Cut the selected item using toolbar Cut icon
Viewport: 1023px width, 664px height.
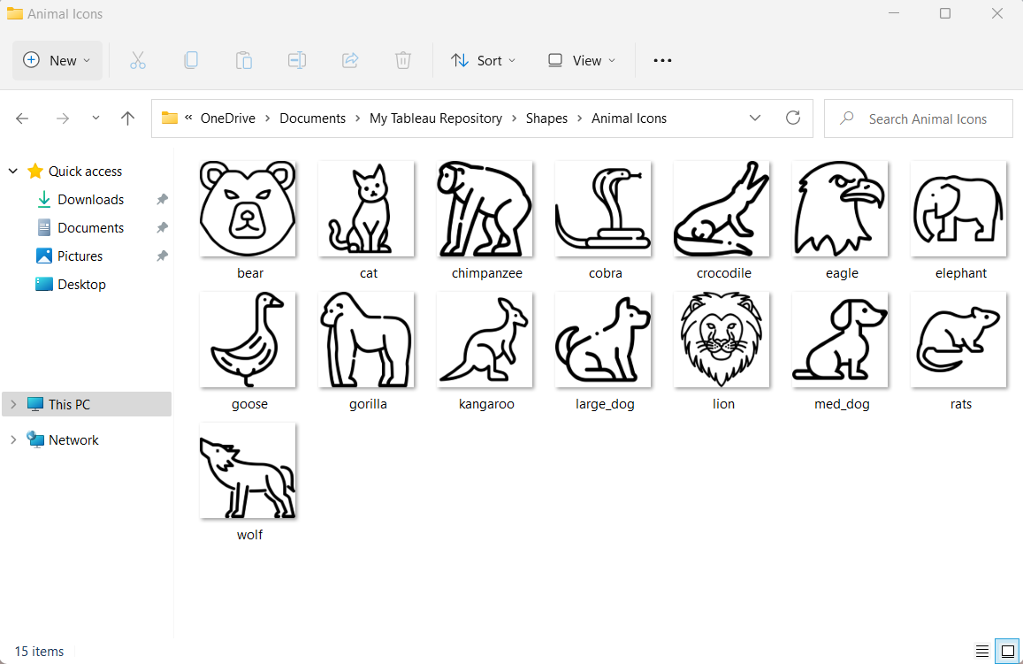coord(138,60)
